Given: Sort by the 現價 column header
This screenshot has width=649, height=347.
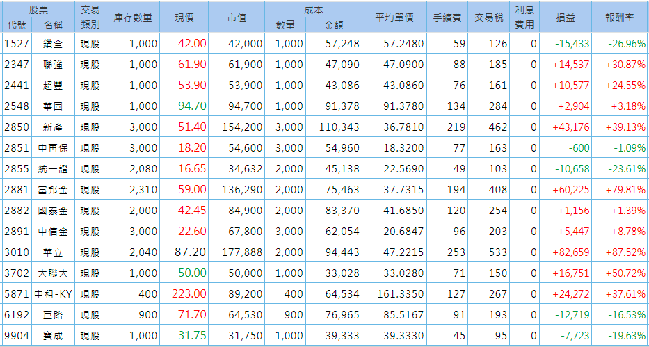Looking at the screenshot, I should [x=184, y=17].
